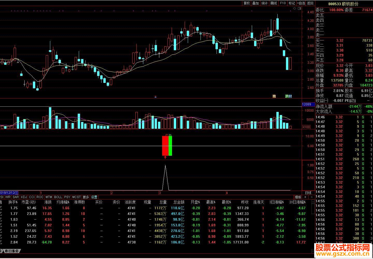Image resolution: width=373 pixels, height=259 pixels.
Task: Click scrollbar up arrow of stock list
Action: (x=312, y=202)
